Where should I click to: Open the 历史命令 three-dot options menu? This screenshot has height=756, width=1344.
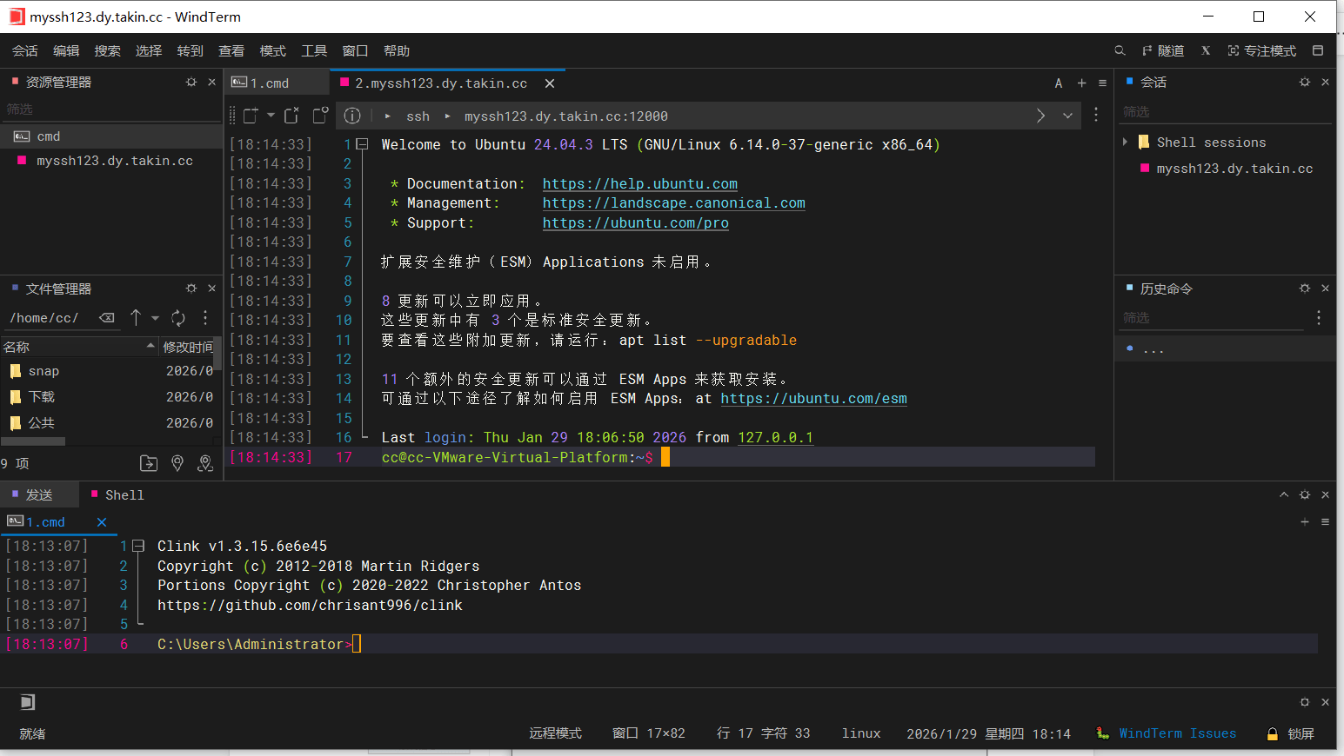(x=1319, y=317)
